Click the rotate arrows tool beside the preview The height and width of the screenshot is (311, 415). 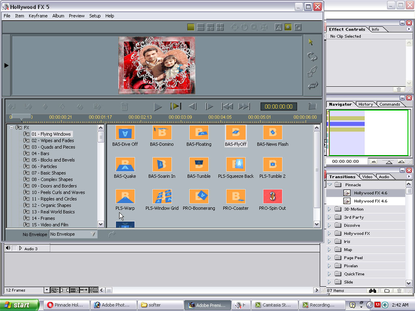point(312,57)
